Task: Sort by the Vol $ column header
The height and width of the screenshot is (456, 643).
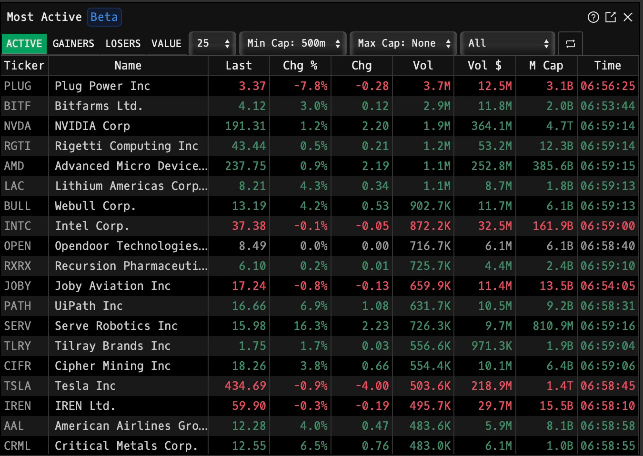Action: (x=484, y=66)
